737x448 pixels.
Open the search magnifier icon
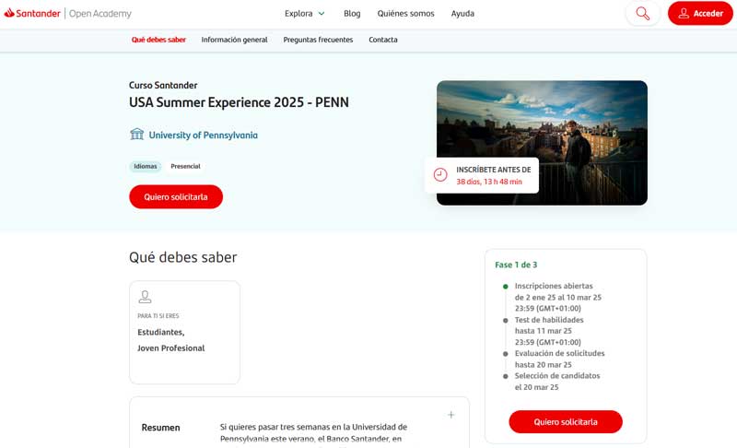tap(642, 14)
